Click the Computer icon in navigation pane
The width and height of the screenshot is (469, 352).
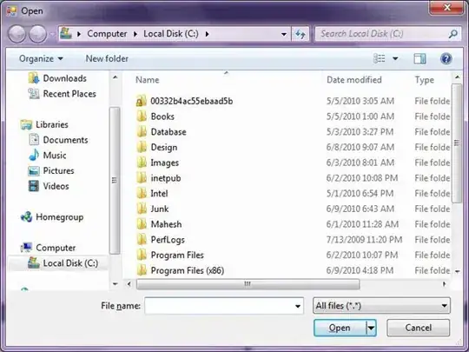26,248
